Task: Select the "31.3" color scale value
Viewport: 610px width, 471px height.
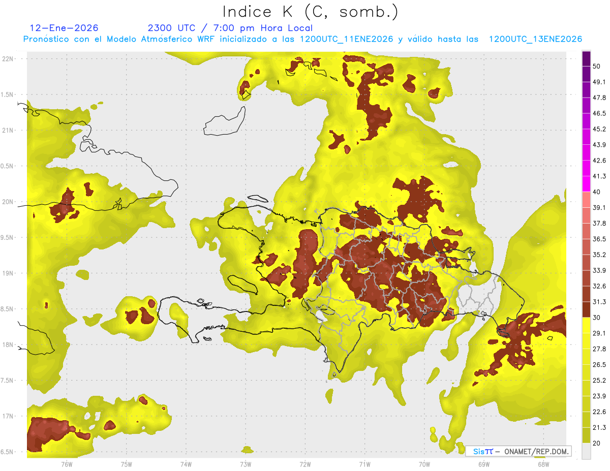Action: point(599,302)
